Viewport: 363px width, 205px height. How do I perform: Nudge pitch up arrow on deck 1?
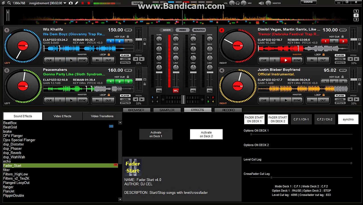coord(142,59)
